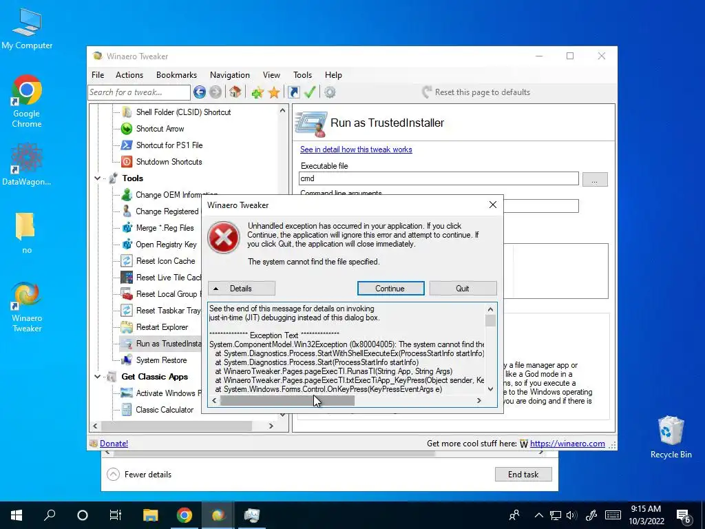Focus the 'Search for a tweak' field
Screen dimensions: 705x529
pyautogui.click(x=139, y=92)
